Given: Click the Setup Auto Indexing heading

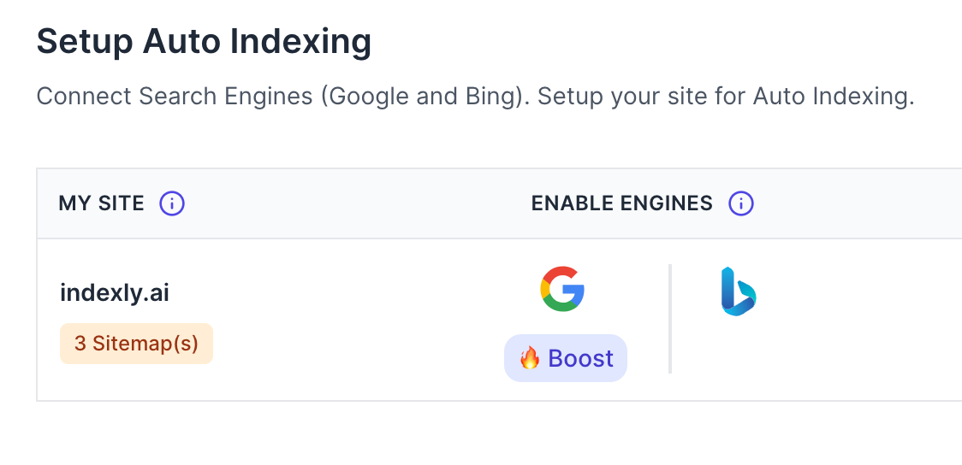Looking at the screenshot, I should click(204, 41).
